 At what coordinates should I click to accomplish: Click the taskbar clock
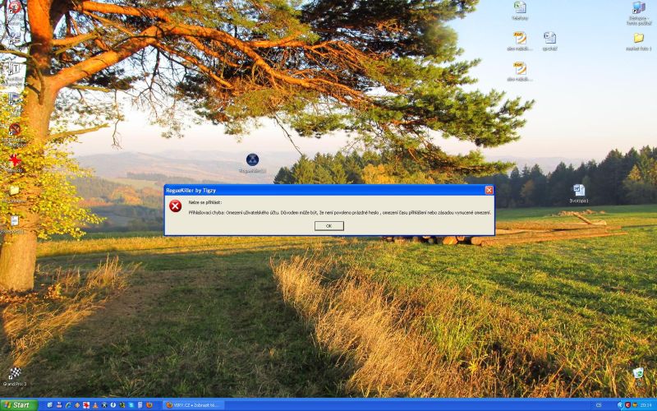[x=646, y=404]
